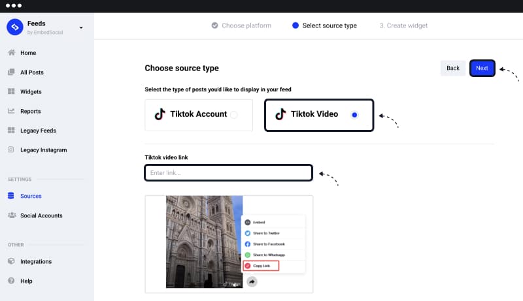Click the Embed option icon in example
This screenshot has width=523, height=301.
click(x=248, y=222)
